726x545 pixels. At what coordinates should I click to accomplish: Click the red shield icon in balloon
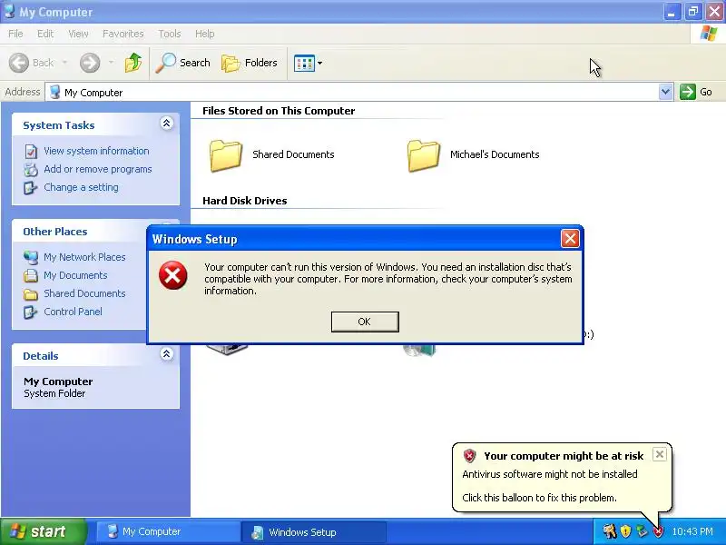tap(469, 456)
